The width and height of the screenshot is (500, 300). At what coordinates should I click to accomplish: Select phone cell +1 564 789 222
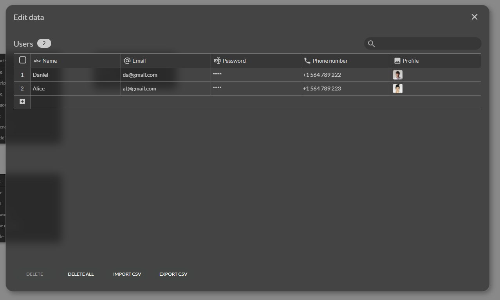click(346, 75)
